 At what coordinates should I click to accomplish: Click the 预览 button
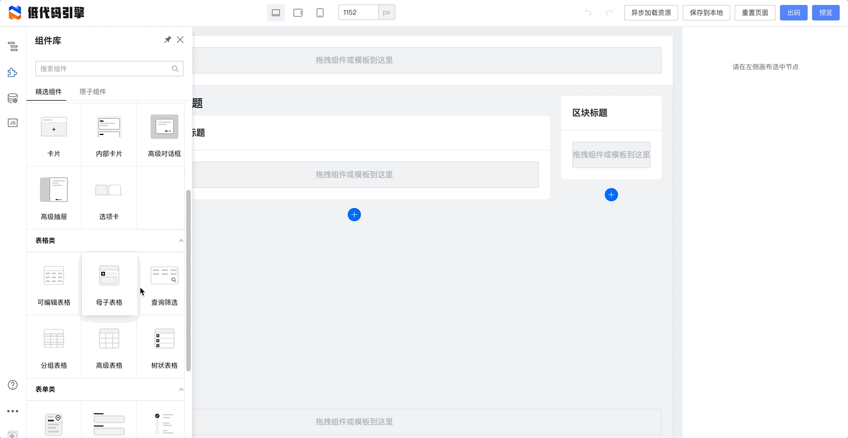(x=826, y=13)
